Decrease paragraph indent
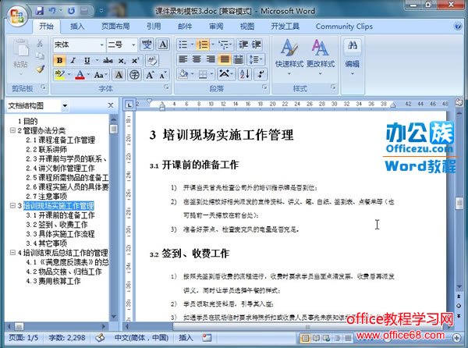 (243, 44)
